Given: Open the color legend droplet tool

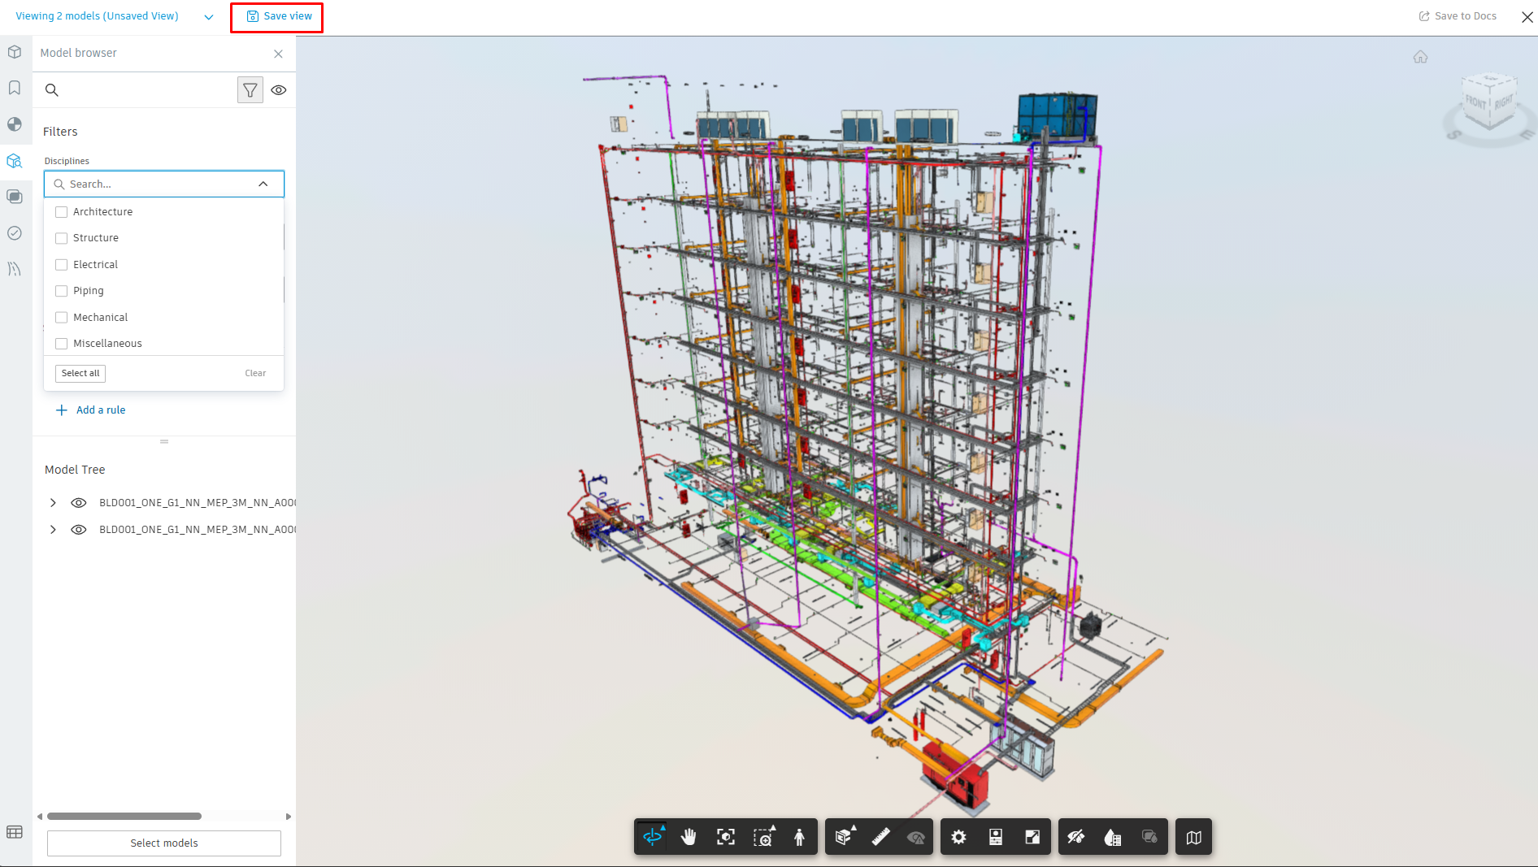Looking at the screenshot, I should 1113,837.
